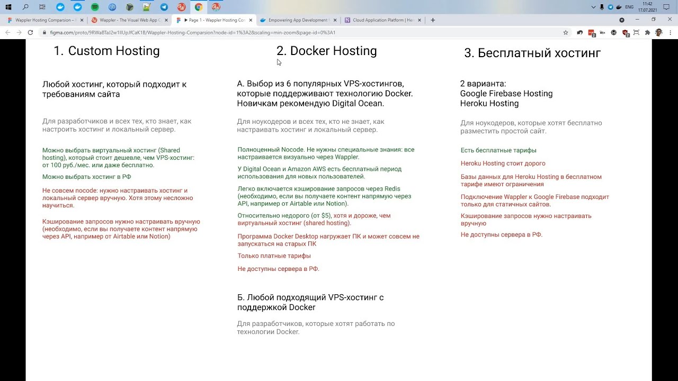Open microphone icon in system tray
The height and width of the screenshot is (381, 678).
click(x=602, y=7)
